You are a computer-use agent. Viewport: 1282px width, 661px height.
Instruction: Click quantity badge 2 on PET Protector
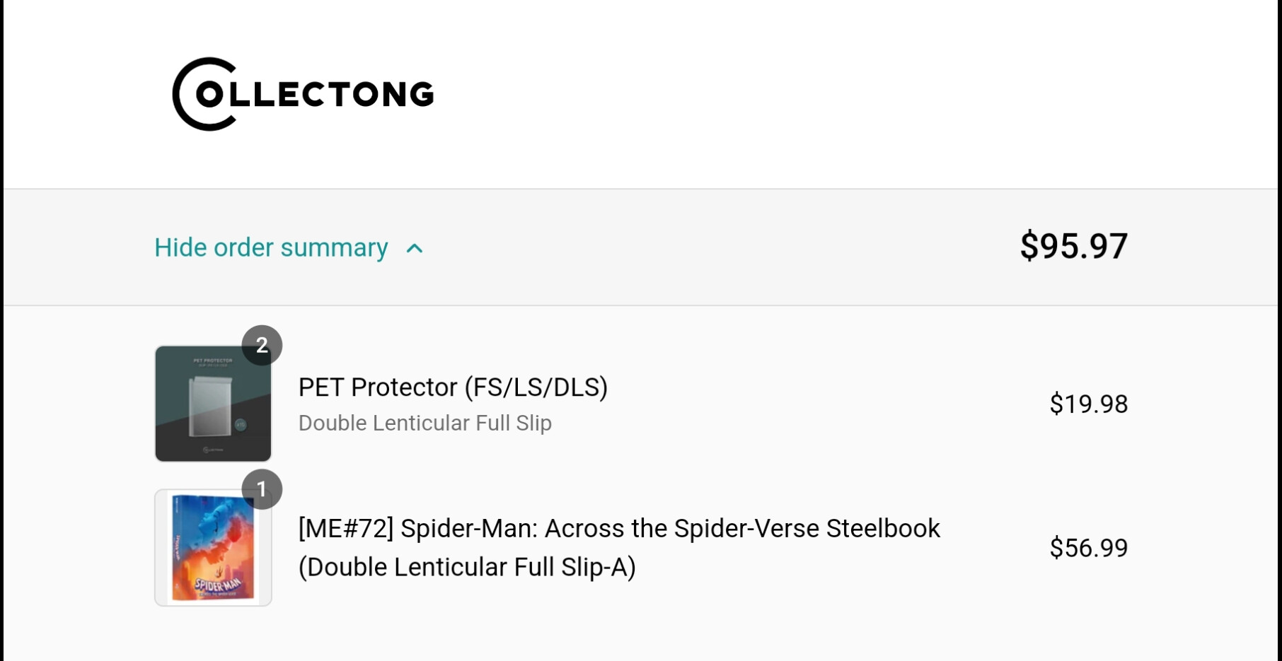pos(262,345)
